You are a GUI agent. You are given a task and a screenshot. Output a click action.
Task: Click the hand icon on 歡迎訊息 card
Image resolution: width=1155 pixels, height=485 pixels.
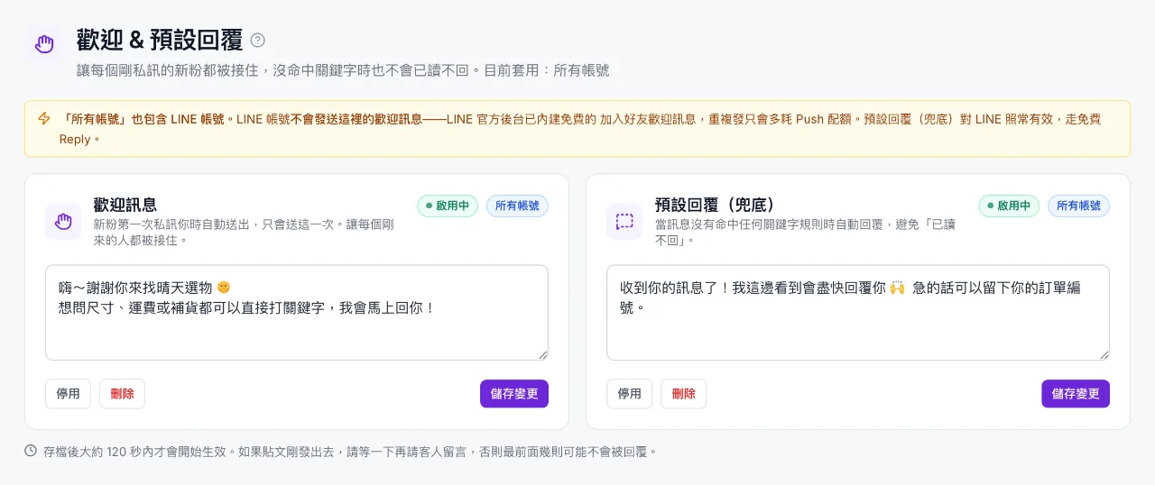pos(63,221)
